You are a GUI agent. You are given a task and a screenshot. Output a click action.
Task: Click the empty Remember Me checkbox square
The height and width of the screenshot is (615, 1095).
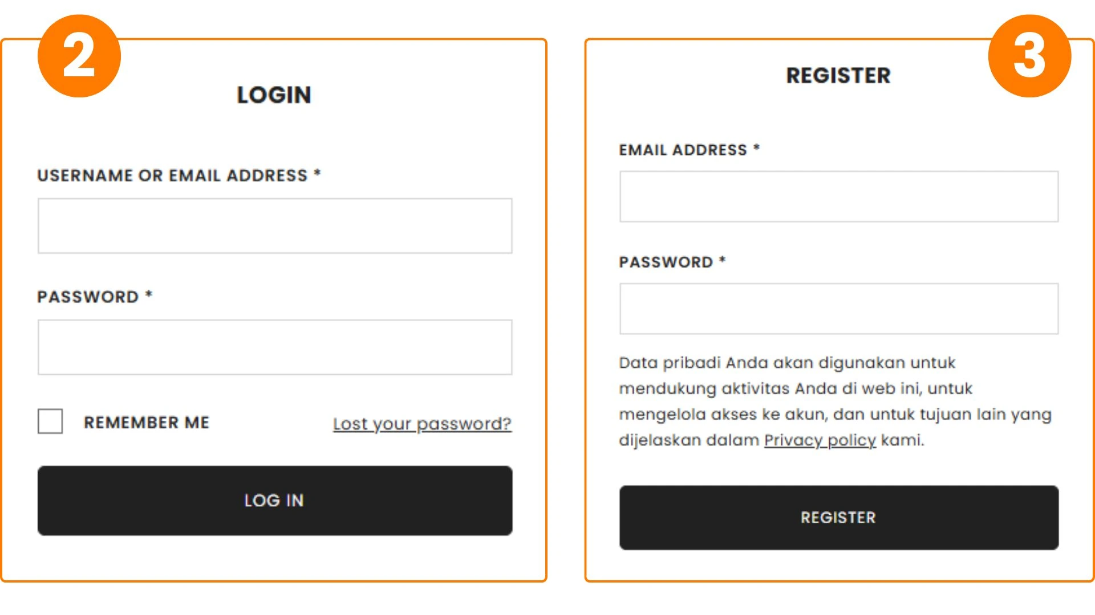50,422
